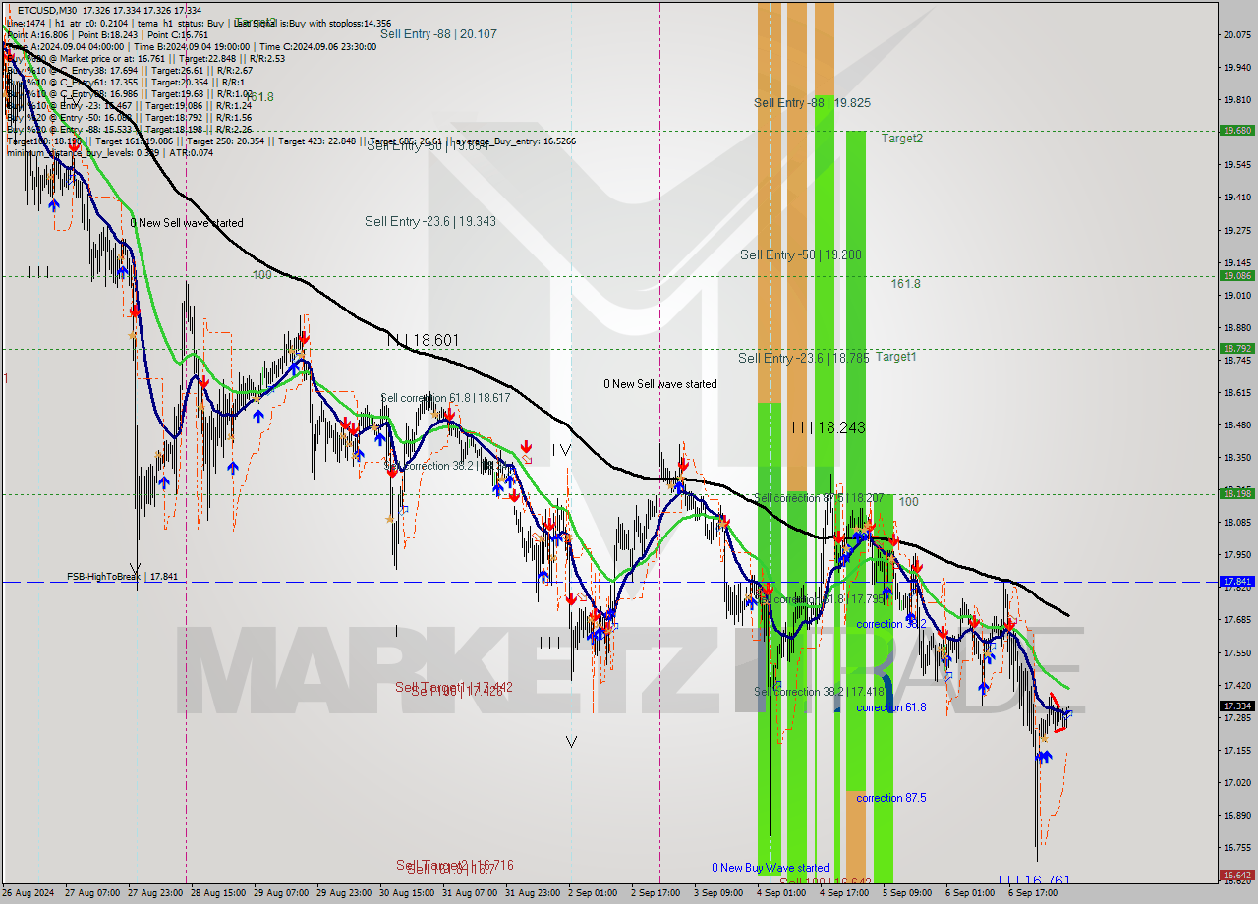Viewport: 1258px width, 904px height.
Task: Click the 17.020 price axis tick
Action: pos(1236,782)
